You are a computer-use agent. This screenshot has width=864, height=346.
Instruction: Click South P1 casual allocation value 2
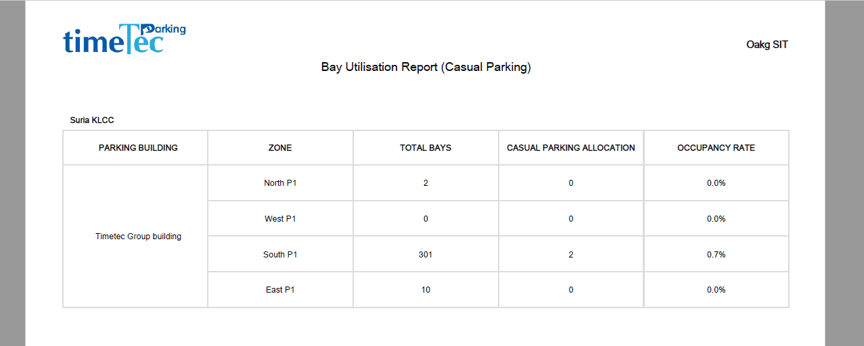[x=571, y=255]
